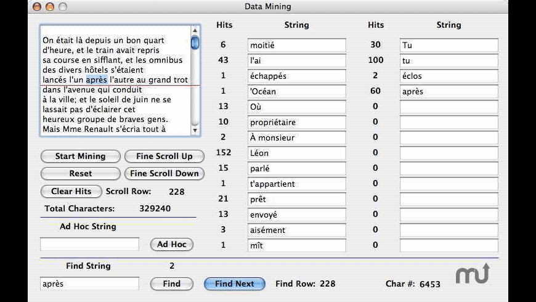This screenshot has height=302, width=536.
Task: Click the 'Léon' string field
Action: pyautogui.click(x=296, y=153)
